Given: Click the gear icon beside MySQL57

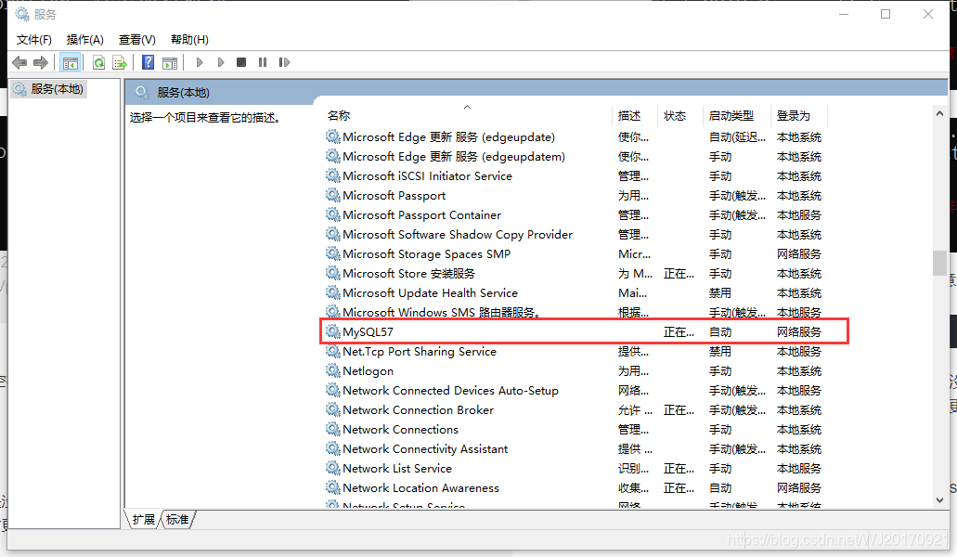Looking at the screenshot, I should coord(332,331).
